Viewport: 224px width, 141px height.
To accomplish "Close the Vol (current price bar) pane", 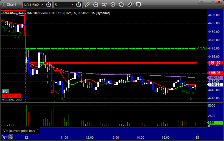I will tap(38, 130).
